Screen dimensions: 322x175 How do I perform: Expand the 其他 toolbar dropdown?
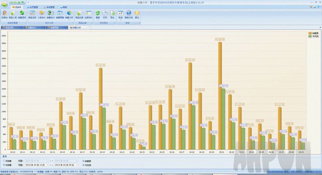tap(120, 15)
